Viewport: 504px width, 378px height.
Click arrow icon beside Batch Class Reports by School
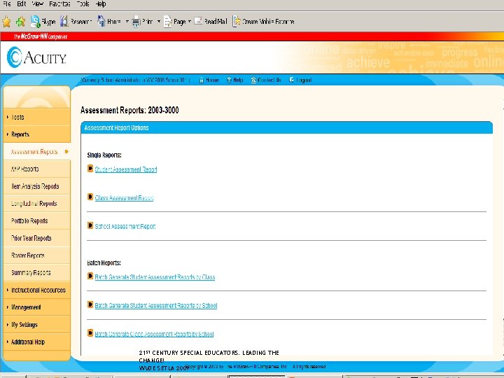pos(90,333)
